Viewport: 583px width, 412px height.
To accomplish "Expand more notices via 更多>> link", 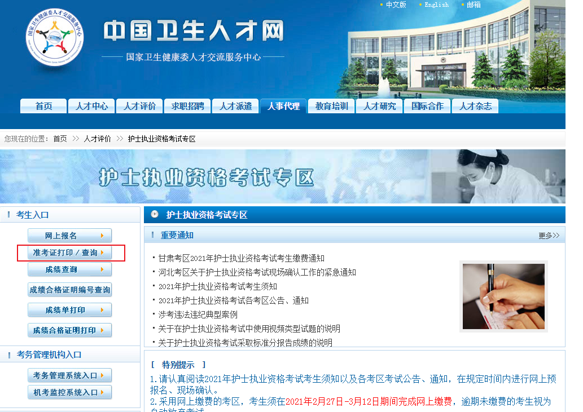I will click(x=549, y=236).
